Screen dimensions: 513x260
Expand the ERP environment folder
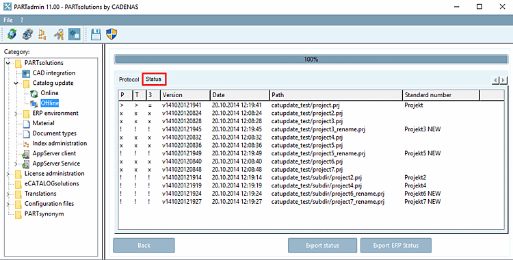(15, 114)
